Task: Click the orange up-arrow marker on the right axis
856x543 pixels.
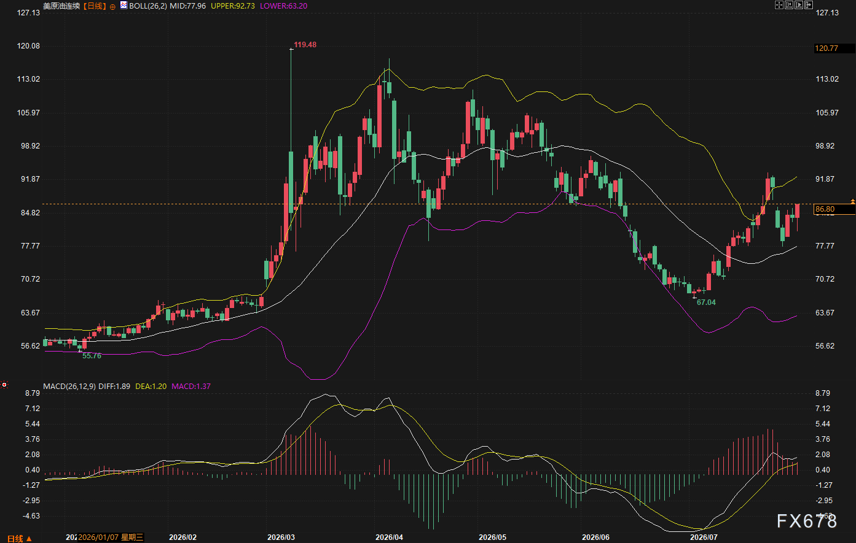Action: 852,201
